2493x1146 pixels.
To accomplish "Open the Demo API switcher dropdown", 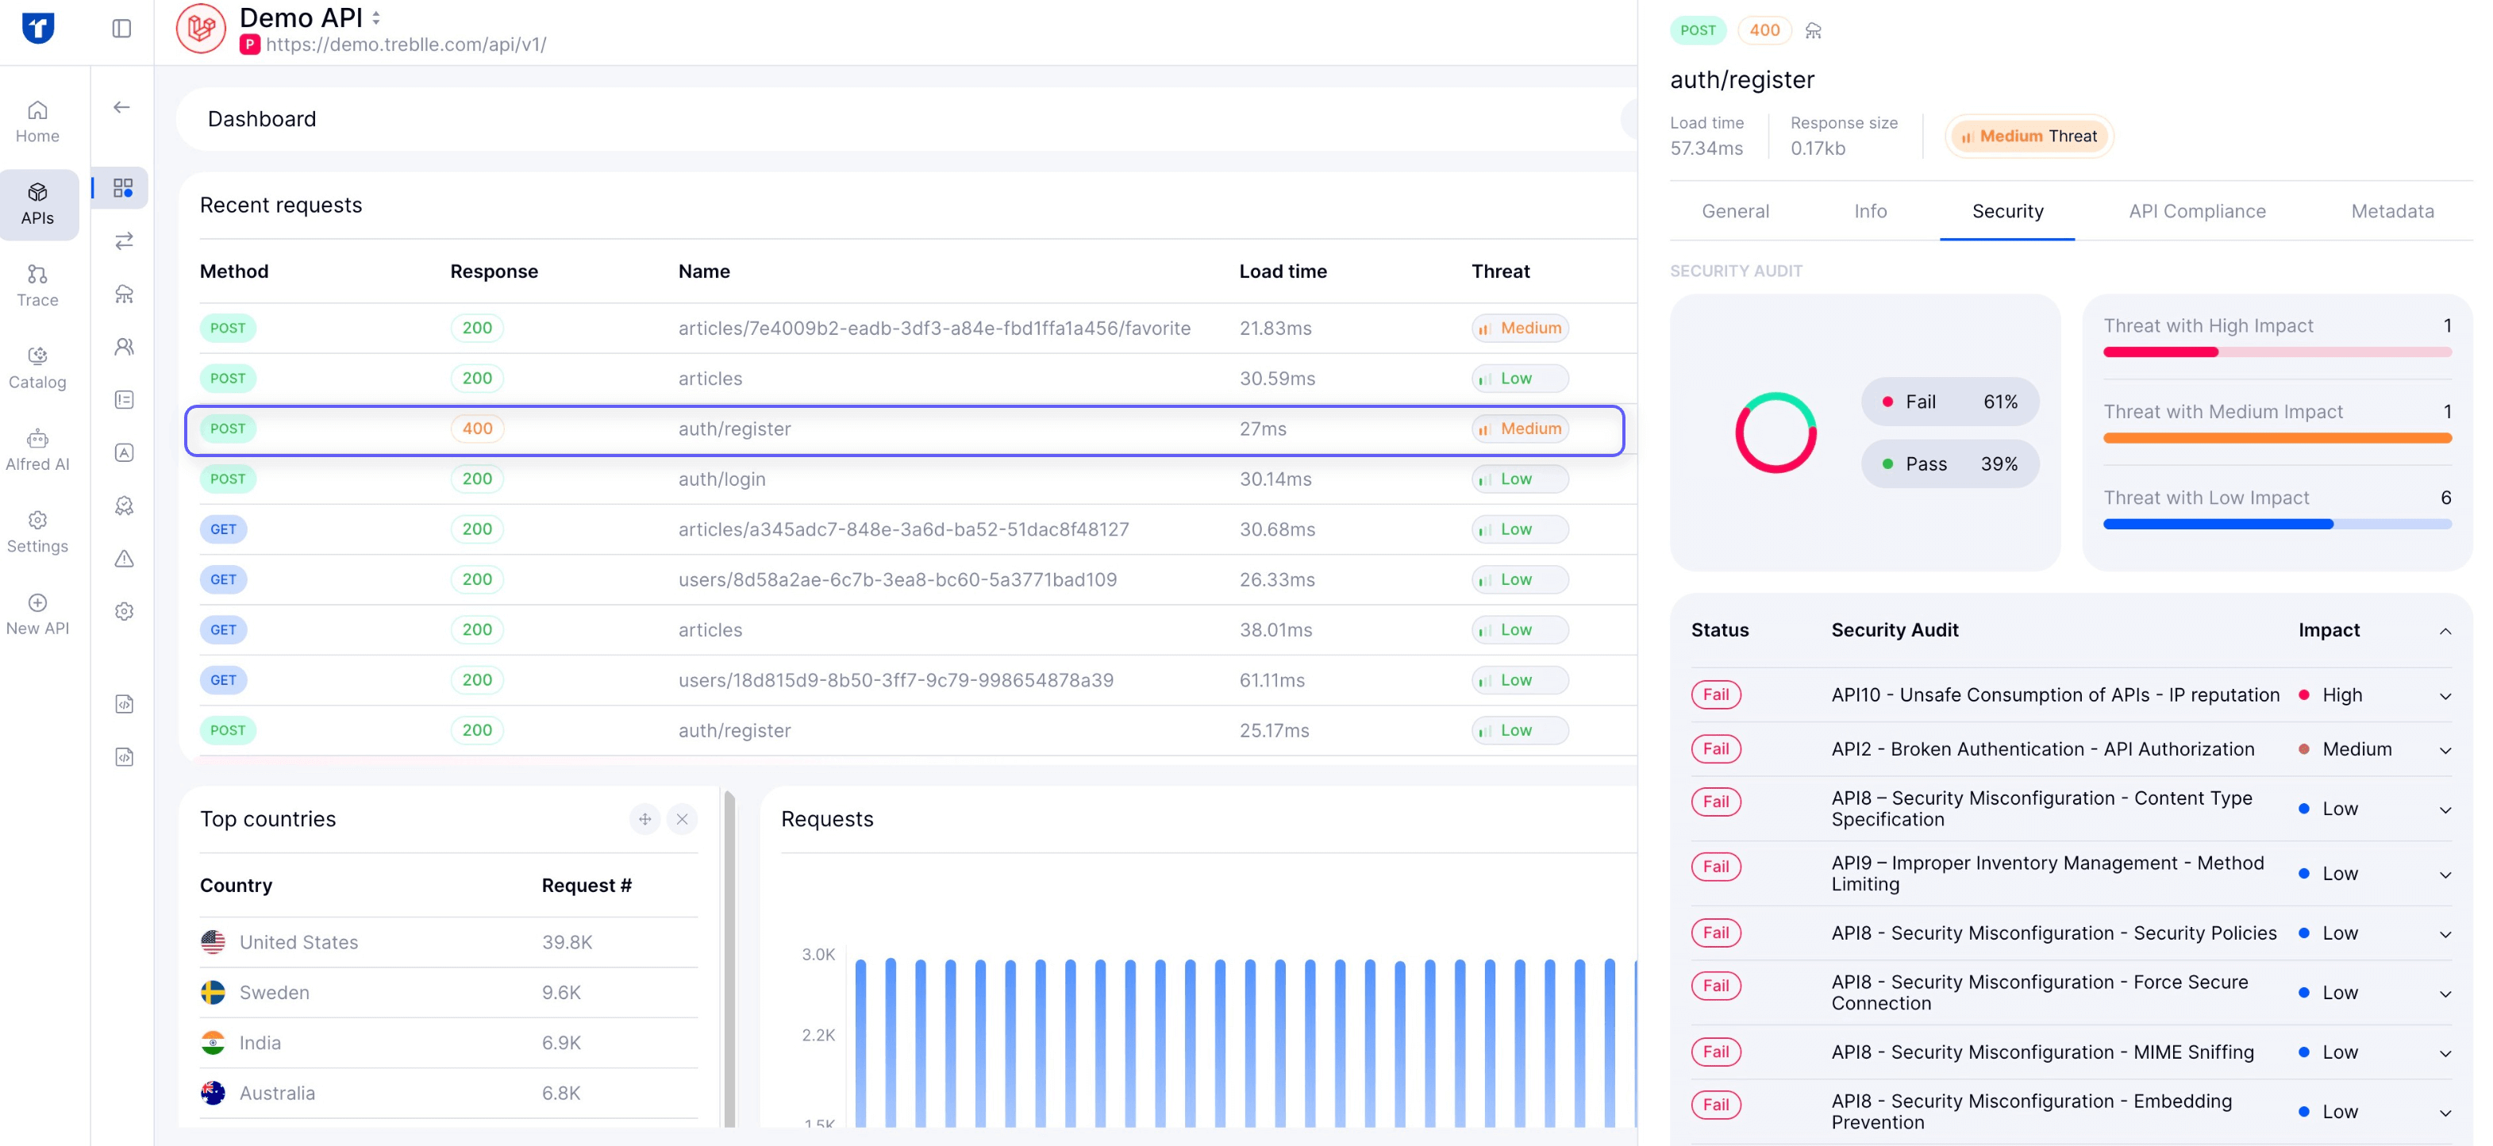I will (x=376, y=17).
